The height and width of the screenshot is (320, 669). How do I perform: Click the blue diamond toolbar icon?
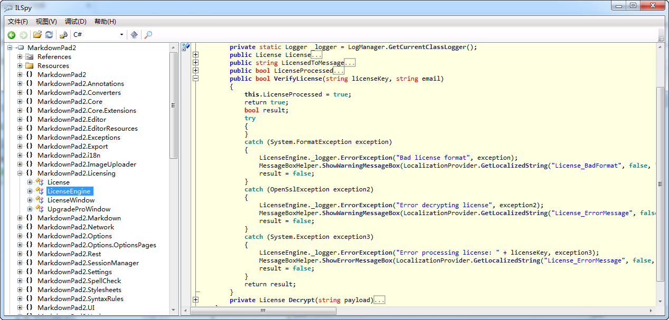coord(135,35)
